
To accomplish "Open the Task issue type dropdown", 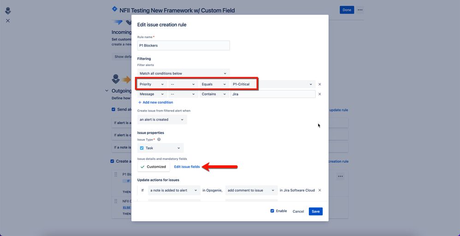I will click(x=160, y=148).
